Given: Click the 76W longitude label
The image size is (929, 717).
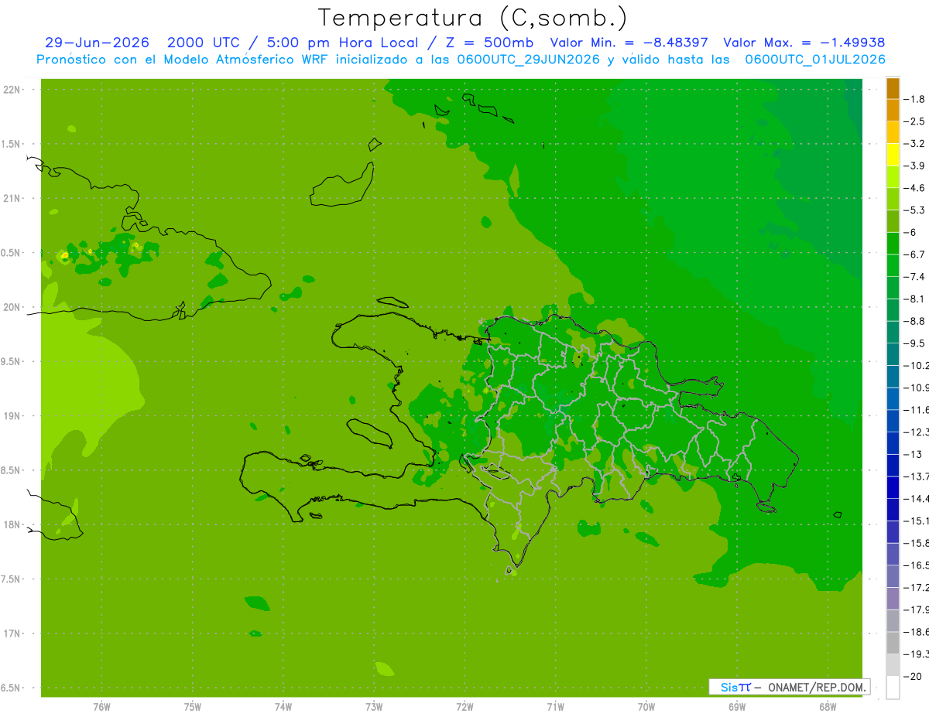Looking at the screenshot, I should click(101, 706).
